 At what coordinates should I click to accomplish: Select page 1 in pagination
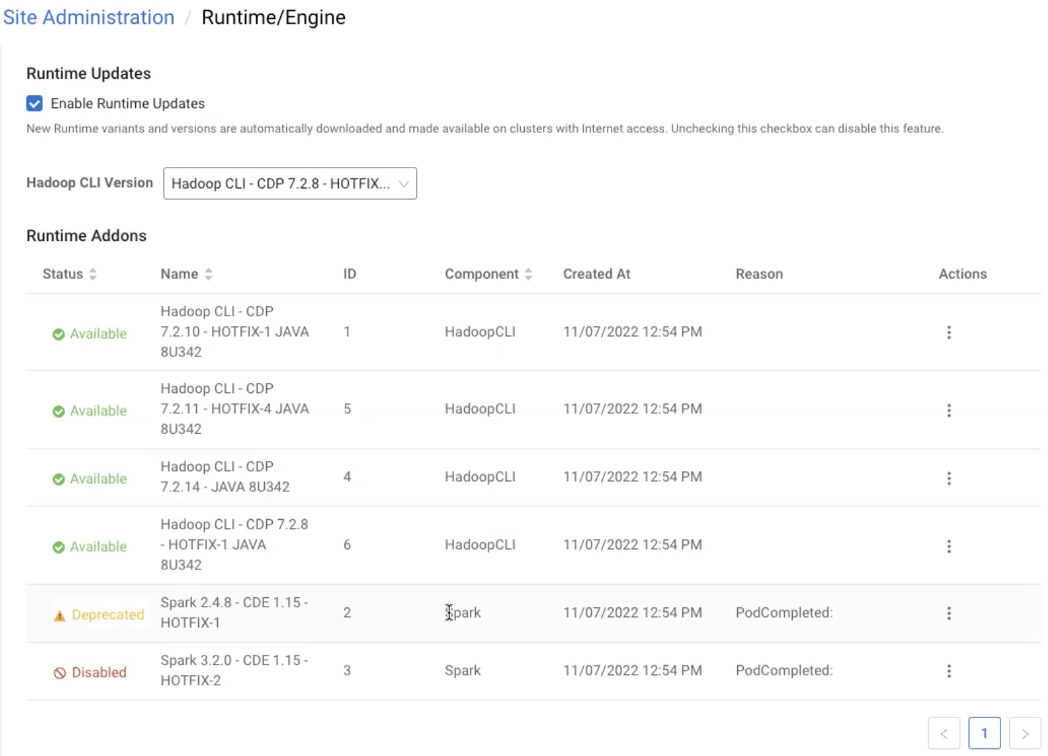pyautogui.click(x=984, y=733)
